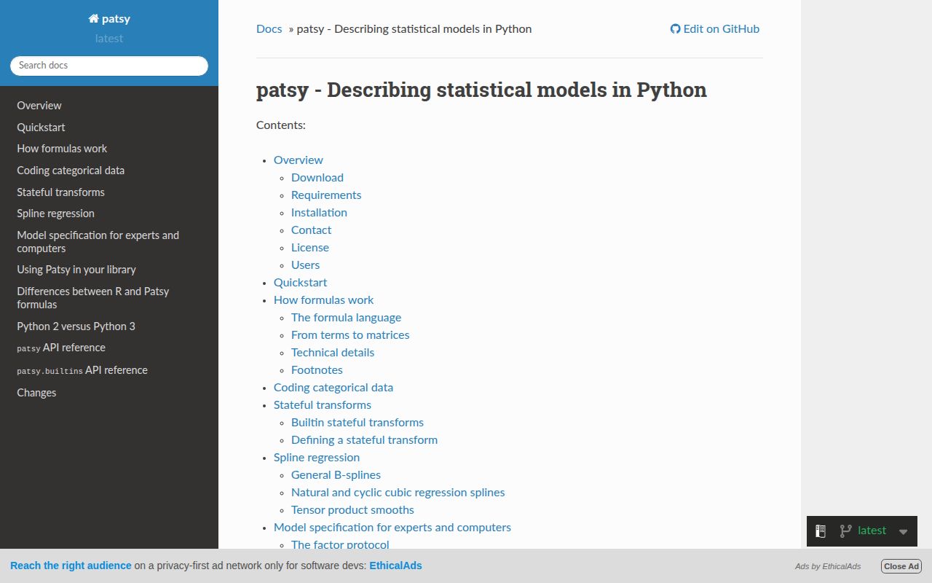Open Changes in the sidebar
This screenshot has height=583, width=932.
point(109,393)
